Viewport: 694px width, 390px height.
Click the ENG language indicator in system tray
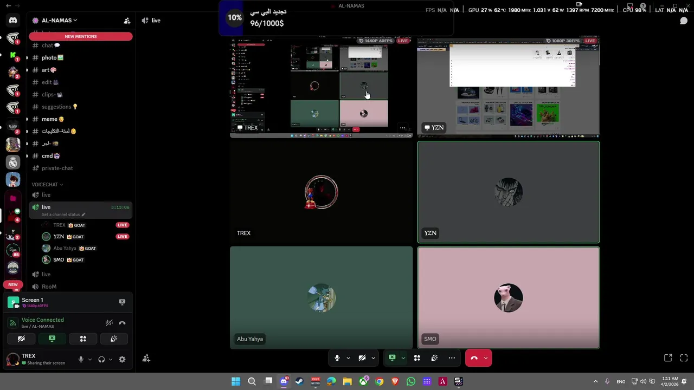(621, 381)
